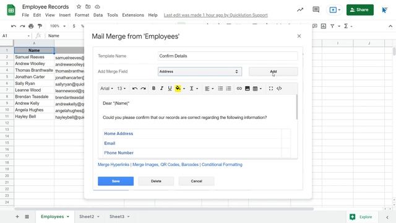Screen dimensions: 396x223
Task: Open the insert table dropdown
Action: (x=257, y=89)
